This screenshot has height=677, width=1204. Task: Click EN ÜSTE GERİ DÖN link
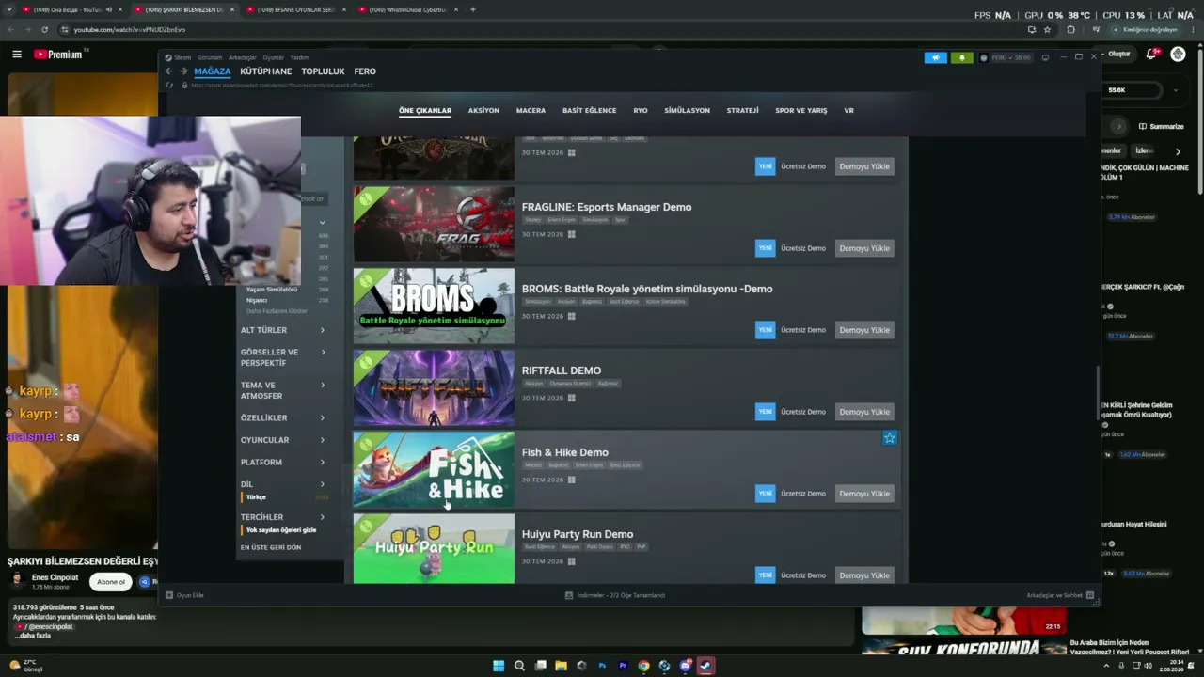pyautogui.click(x=271, y=547)
